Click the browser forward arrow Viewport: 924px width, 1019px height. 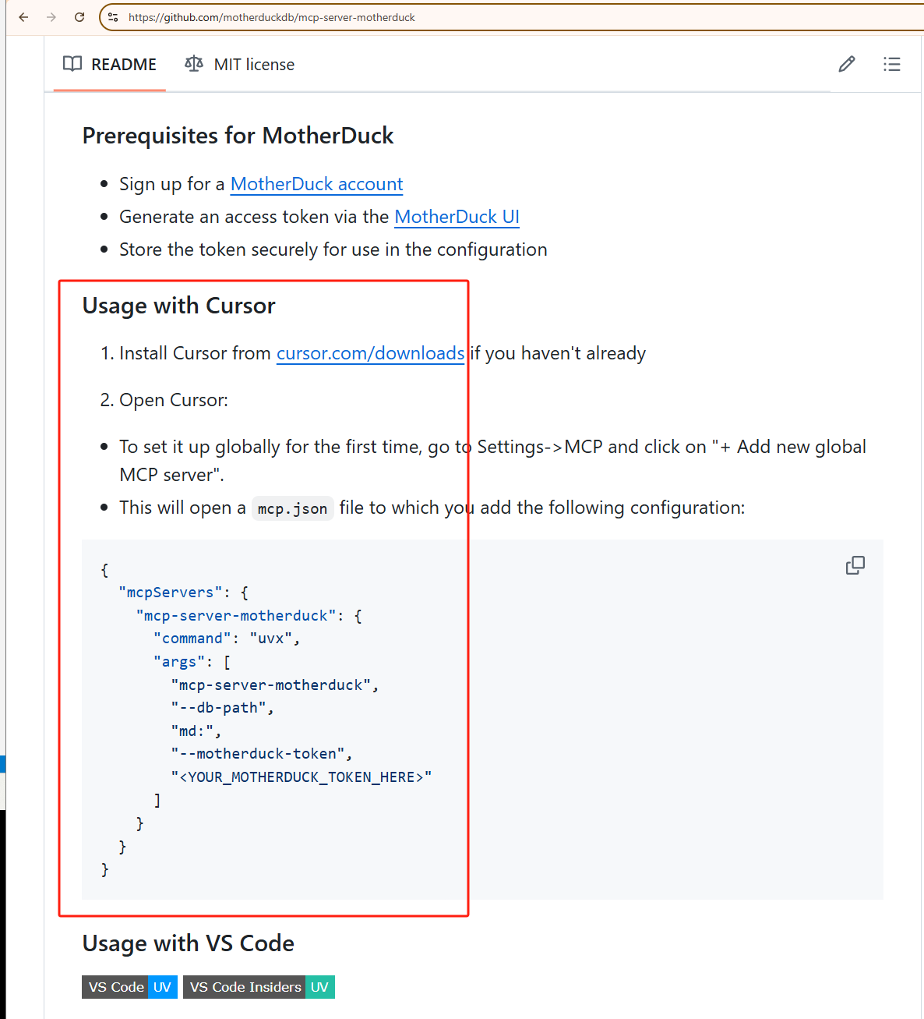51,17
